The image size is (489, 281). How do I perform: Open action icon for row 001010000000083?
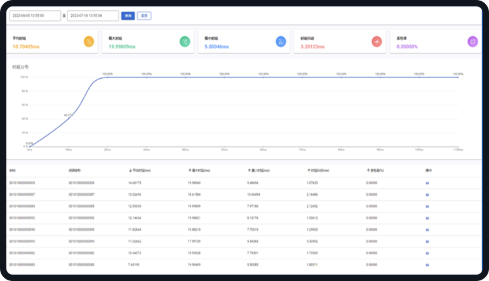tap(427, 264)
